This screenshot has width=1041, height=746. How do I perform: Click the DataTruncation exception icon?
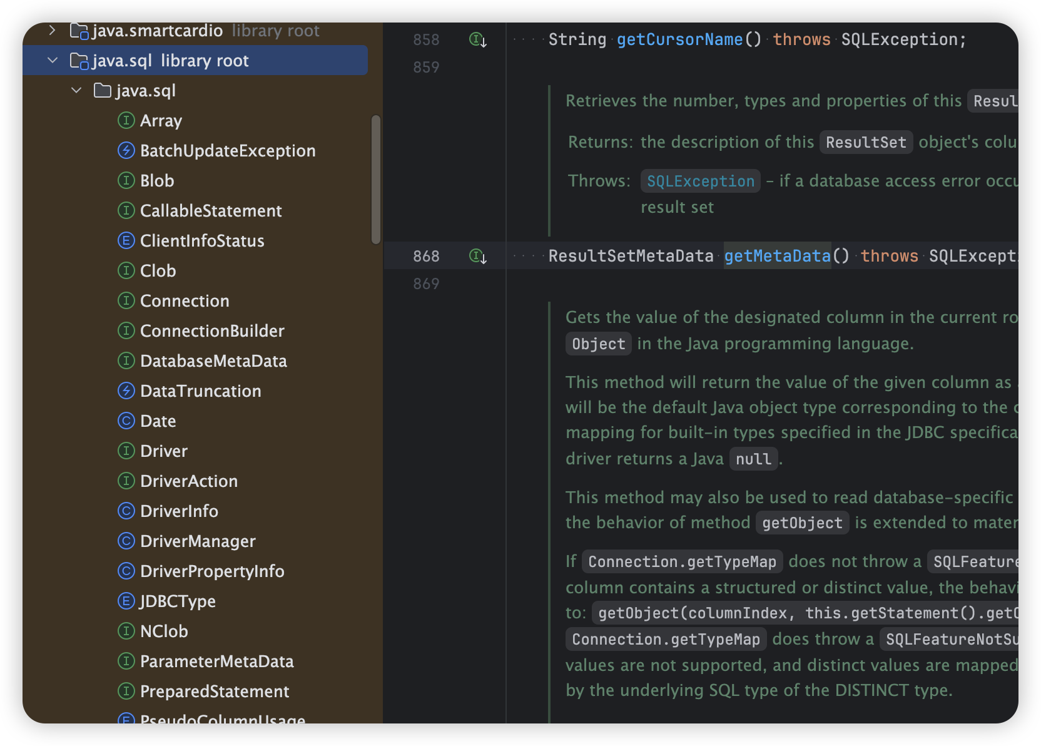pos(126,391)
